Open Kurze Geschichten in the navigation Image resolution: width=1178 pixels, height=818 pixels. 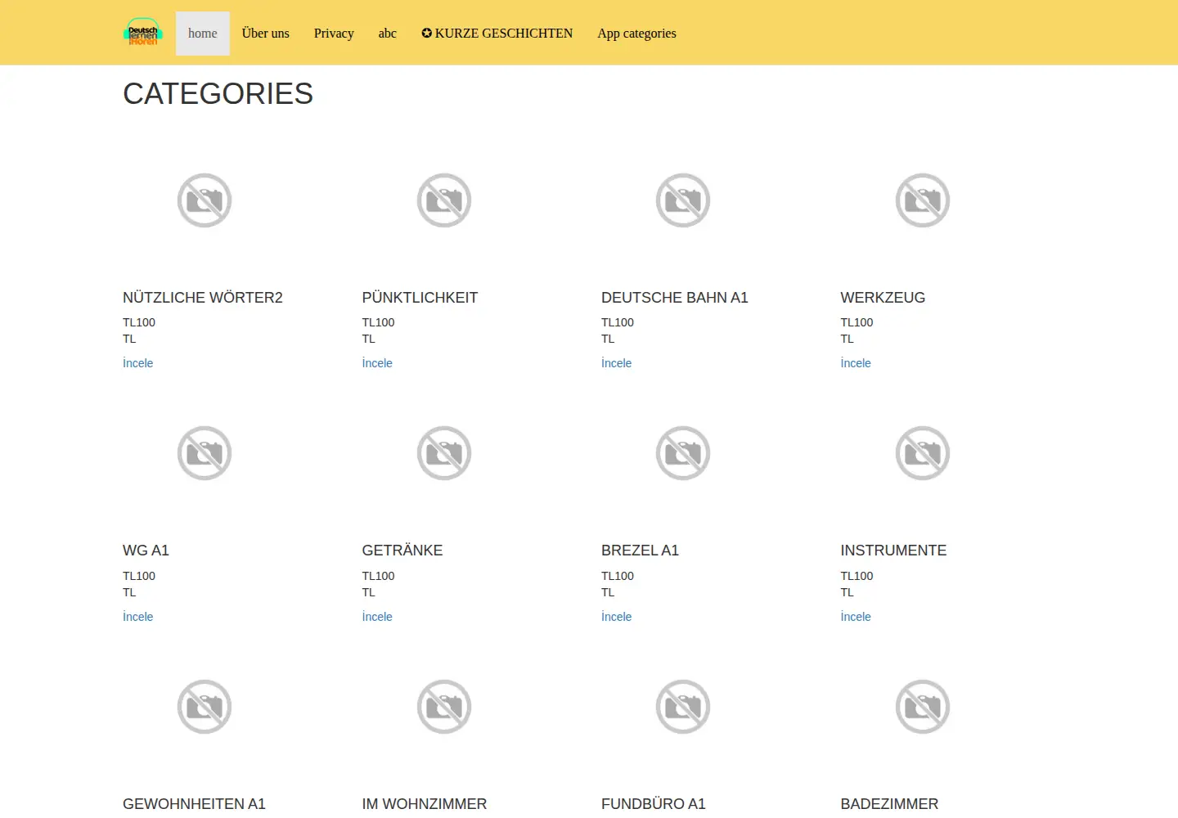pos(497,34)
